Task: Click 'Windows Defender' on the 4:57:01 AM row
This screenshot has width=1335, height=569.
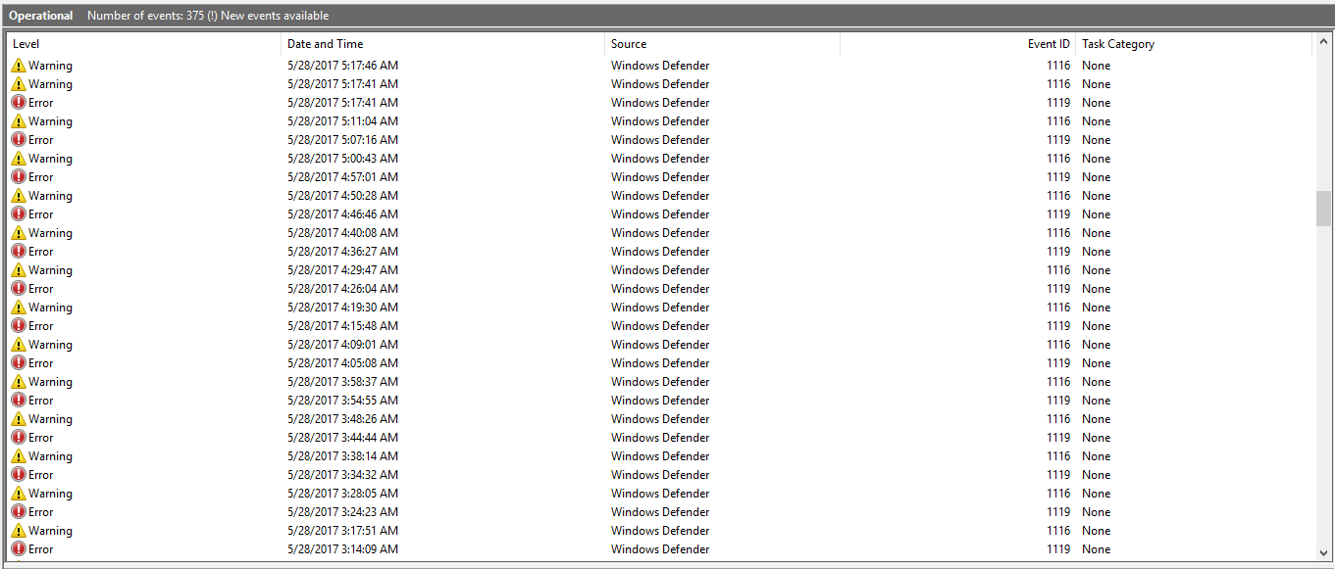Action: (x=660, y=177)
